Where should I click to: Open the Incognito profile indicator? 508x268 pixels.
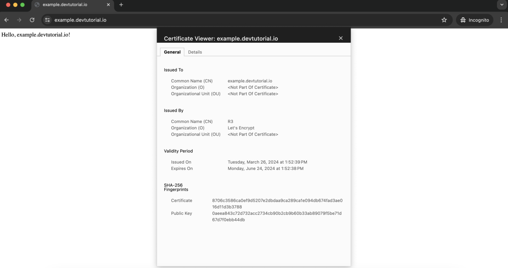[x=475, y=20]
